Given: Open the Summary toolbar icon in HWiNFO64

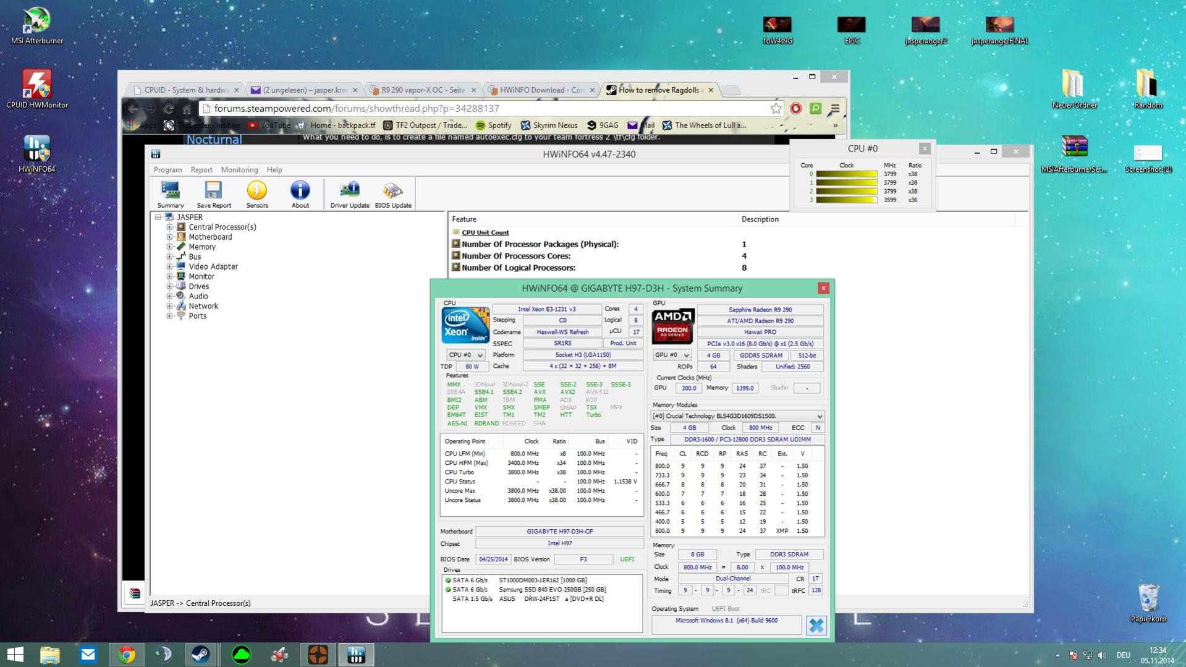Looking at the screenshot, I should pos(171,195).
